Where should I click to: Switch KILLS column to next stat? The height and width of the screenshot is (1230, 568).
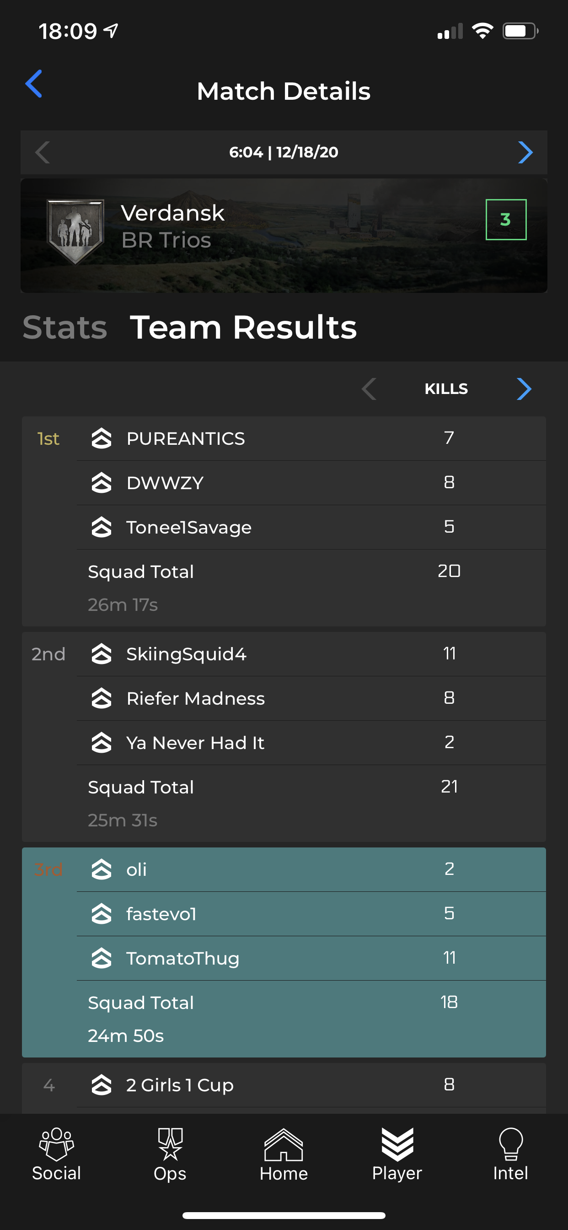524,388
